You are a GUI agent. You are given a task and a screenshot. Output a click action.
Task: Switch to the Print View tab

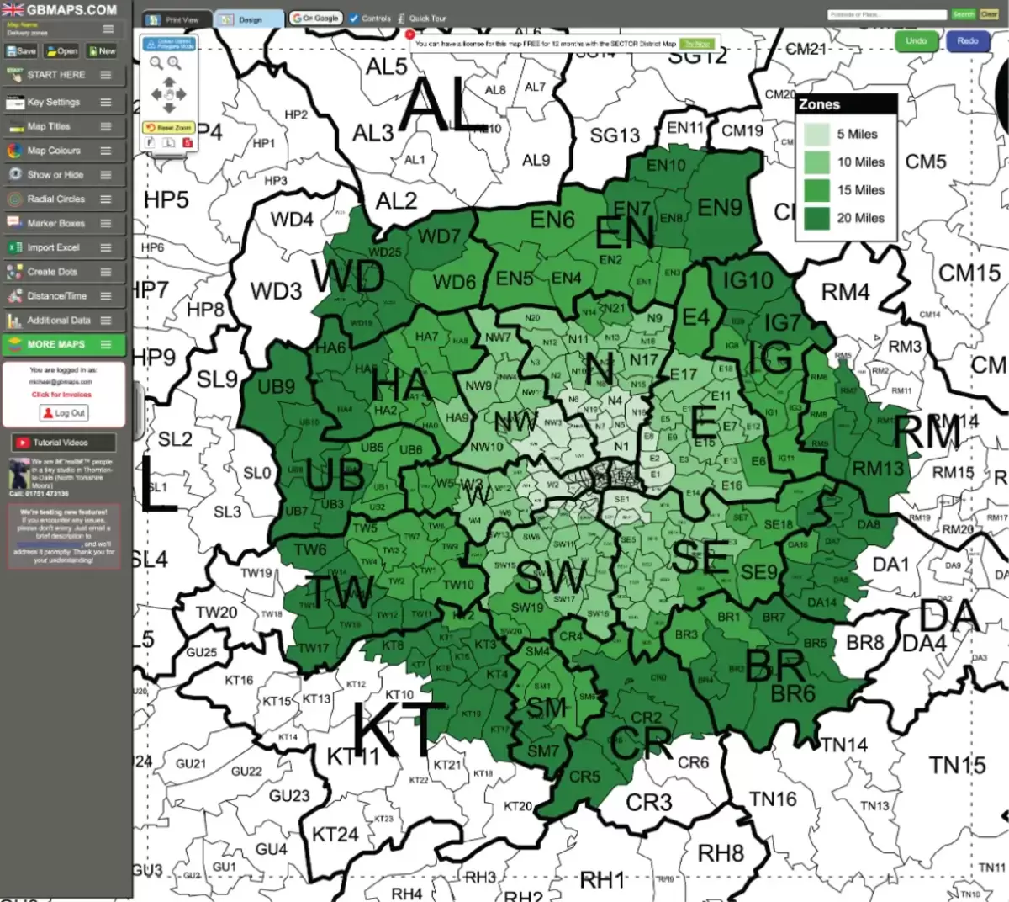[176, 19]
